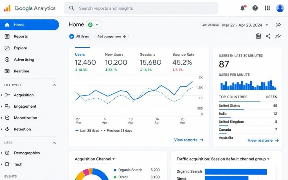The height and width of the screenshot is (180, 288).
Task: Click the Monetization icon in sidebar
Action: point(7,118)
